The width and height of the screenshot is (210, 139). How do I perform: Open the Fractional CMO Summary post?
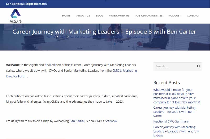point(171,121)
